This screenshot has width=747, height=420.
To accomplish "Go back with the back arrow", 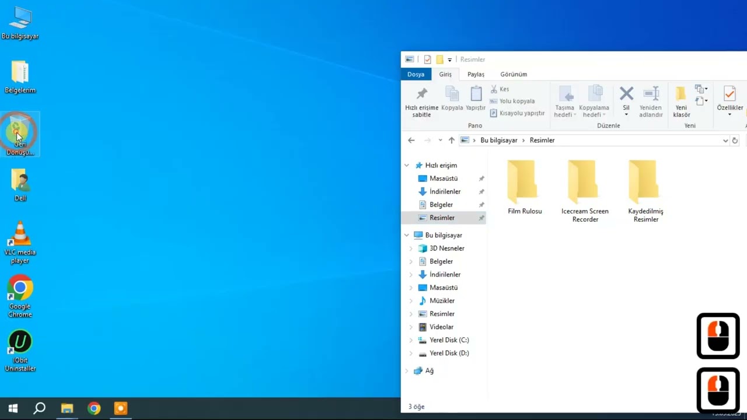I will (x=411, y=141).
